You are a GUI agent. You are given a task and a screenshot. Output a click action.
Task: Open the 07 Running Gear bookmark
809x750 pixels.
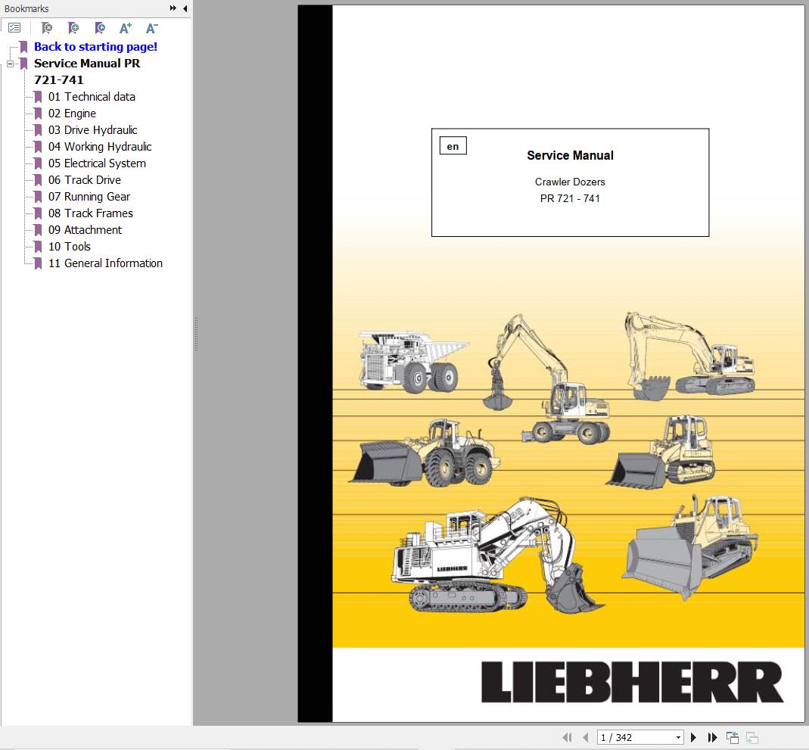89,197
